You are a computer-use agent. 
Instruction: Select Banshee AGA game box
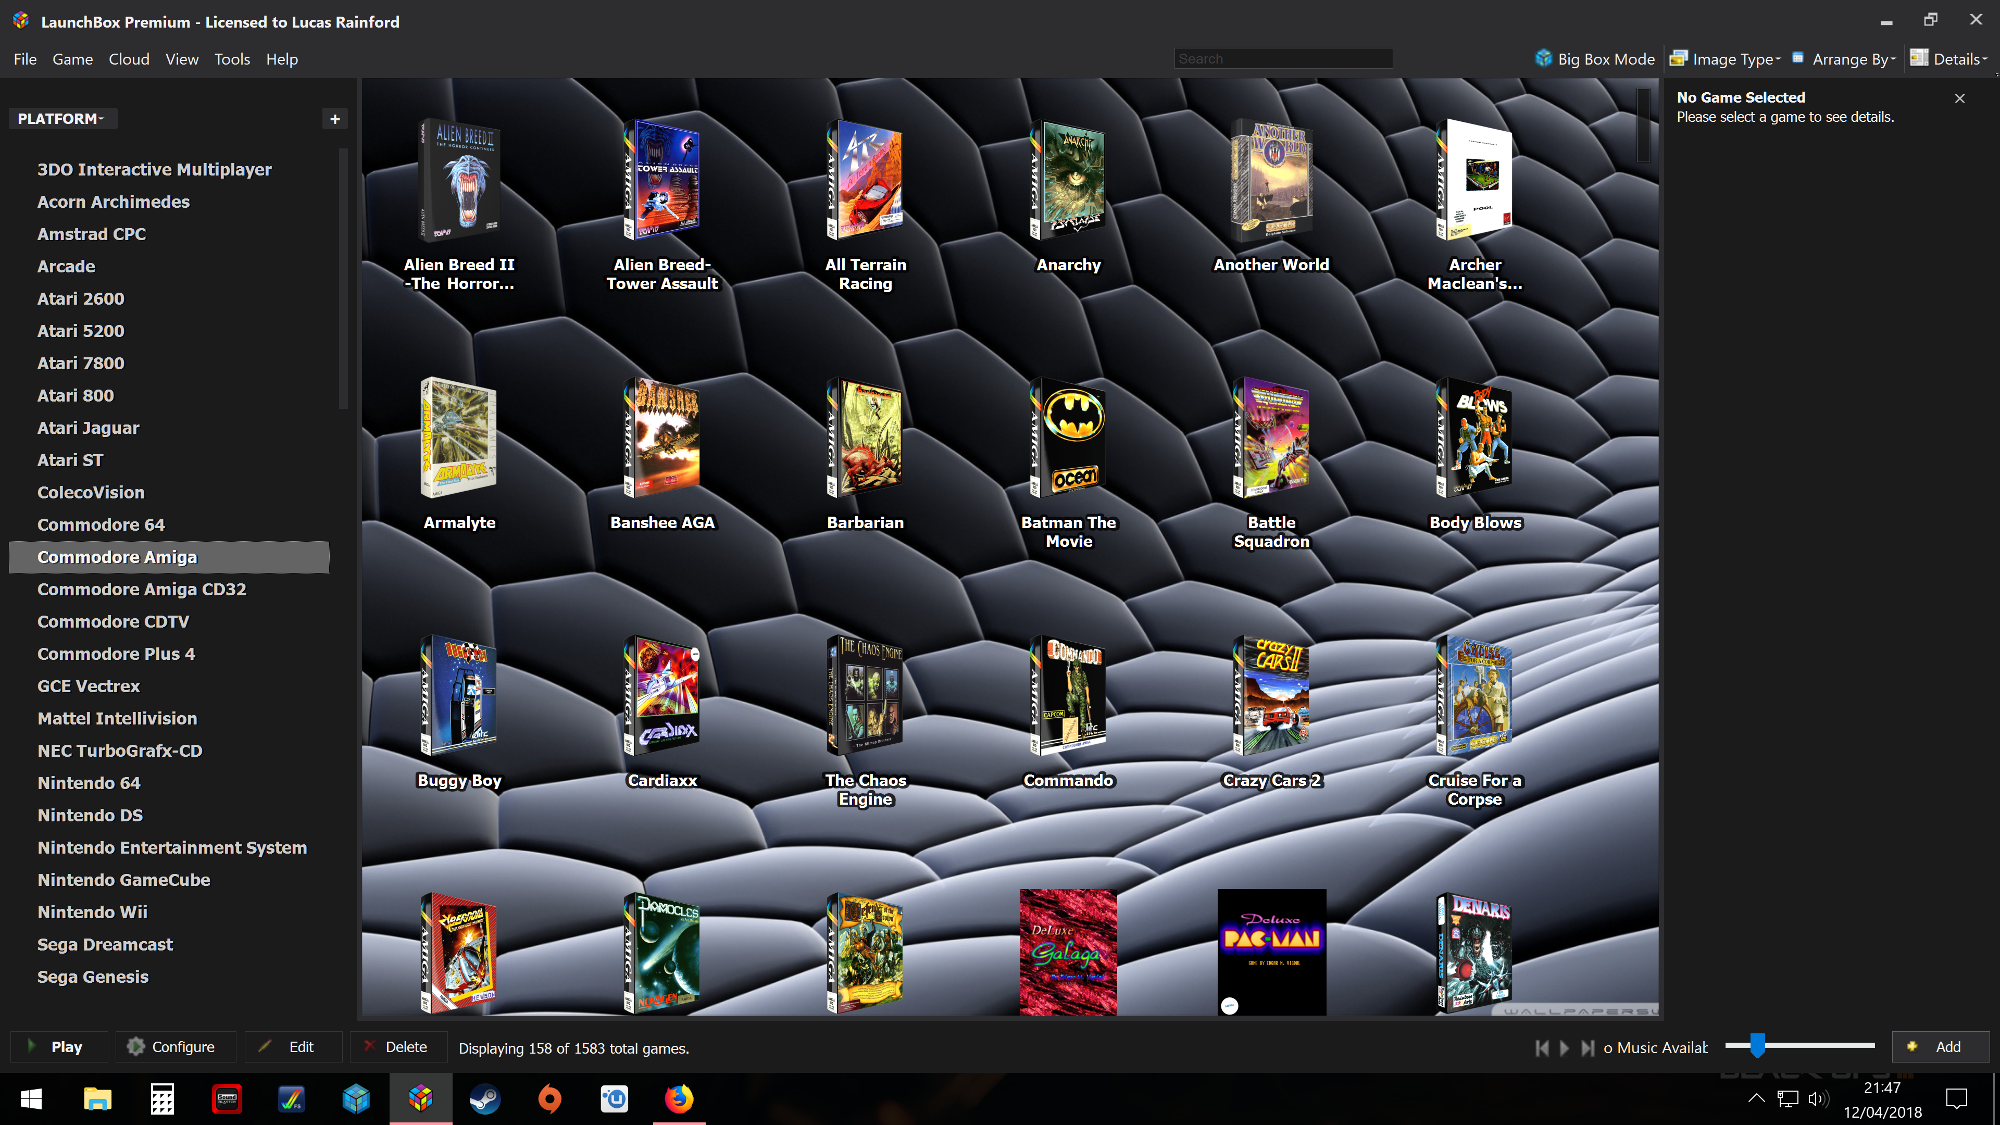662,438
